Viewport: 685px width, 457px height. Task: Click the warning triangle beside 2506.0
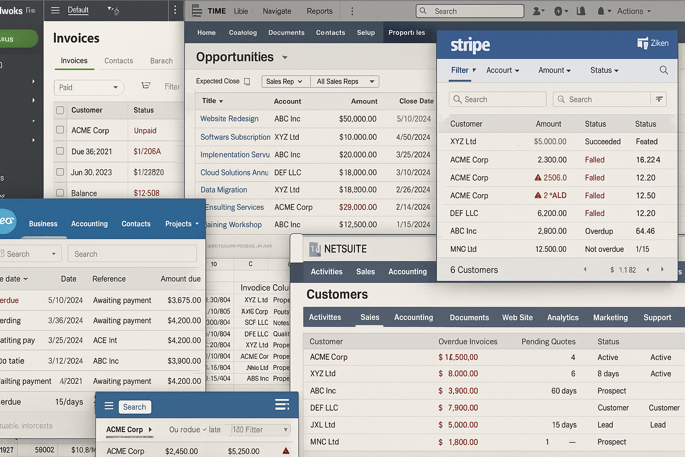538,178
